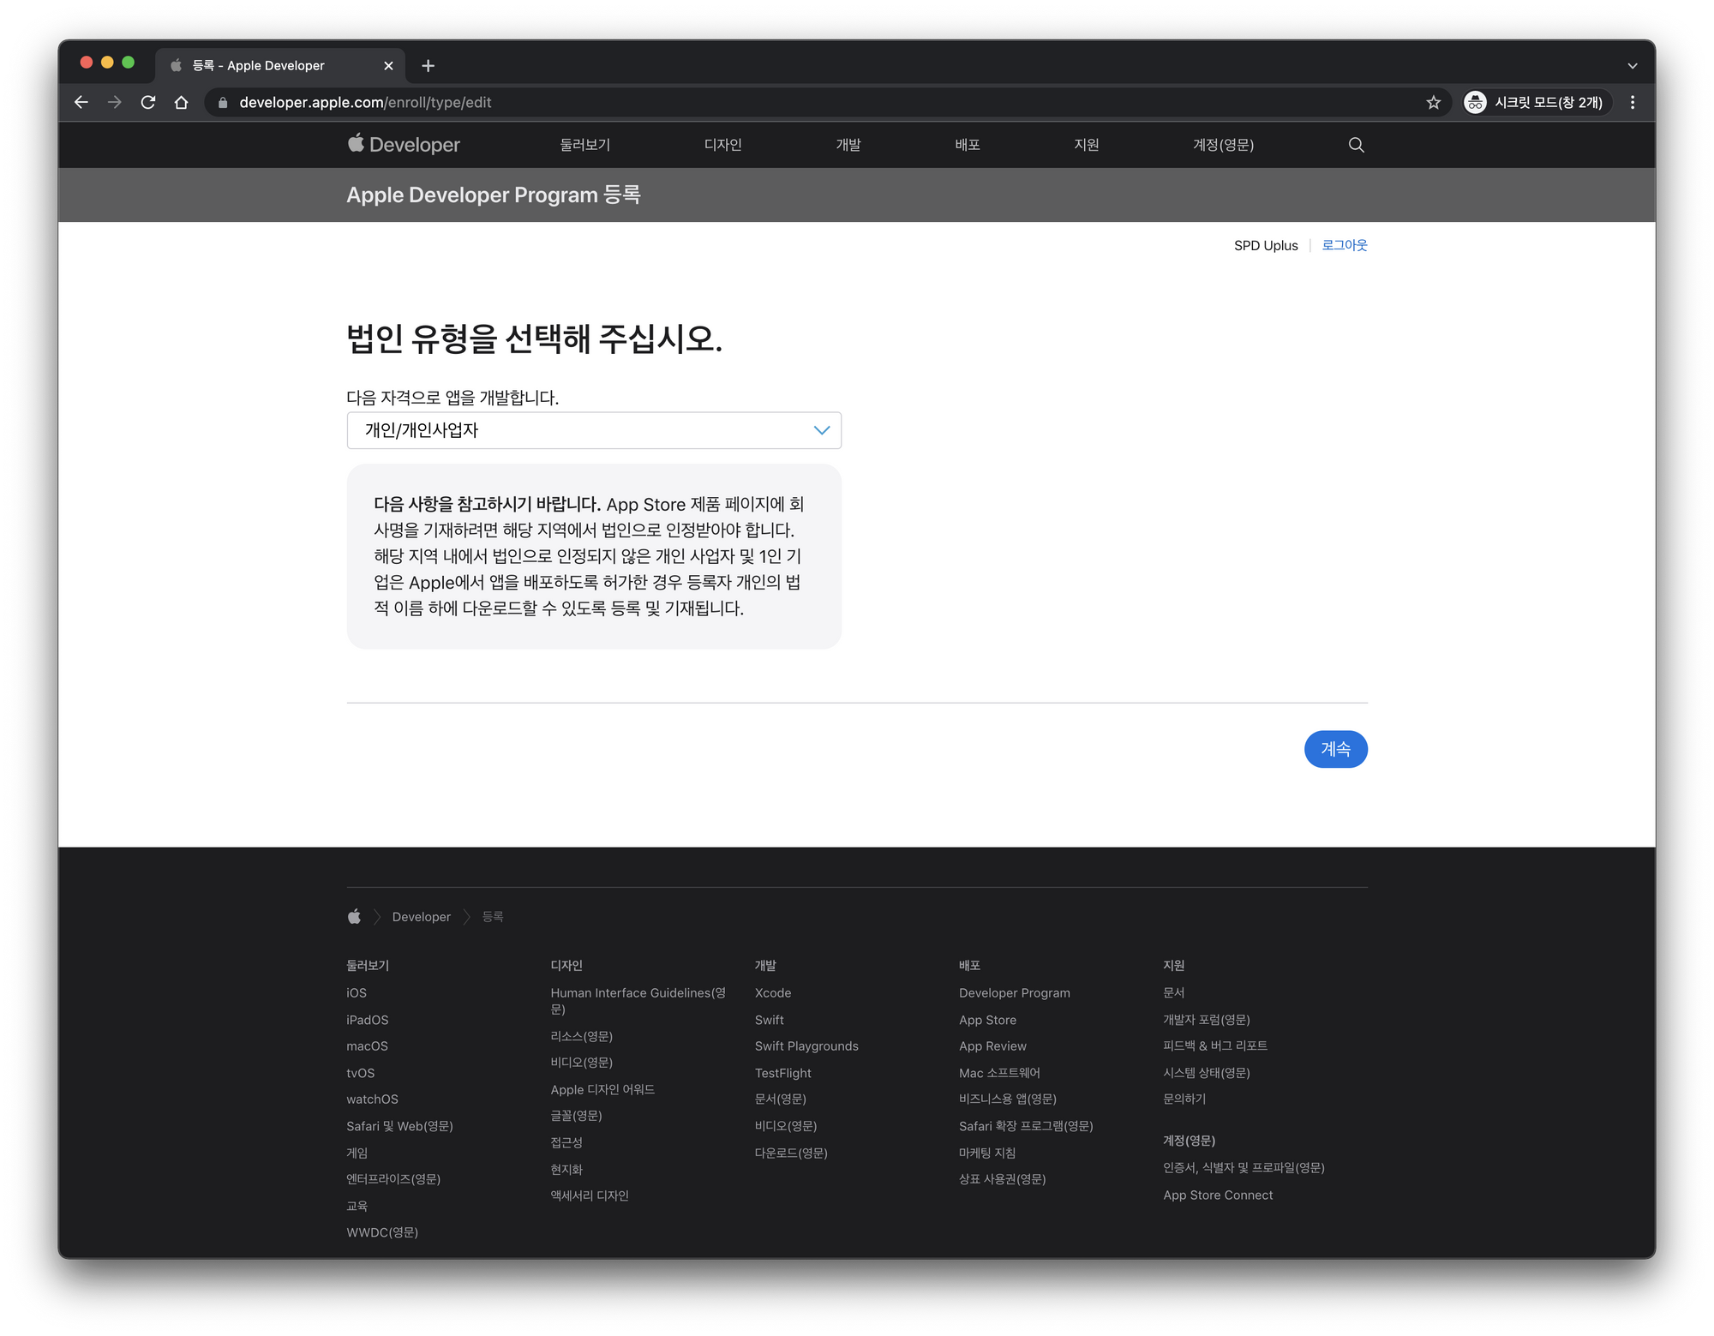
Task: Click the Apple Developer logo in header
Action: tap(404, 145)
